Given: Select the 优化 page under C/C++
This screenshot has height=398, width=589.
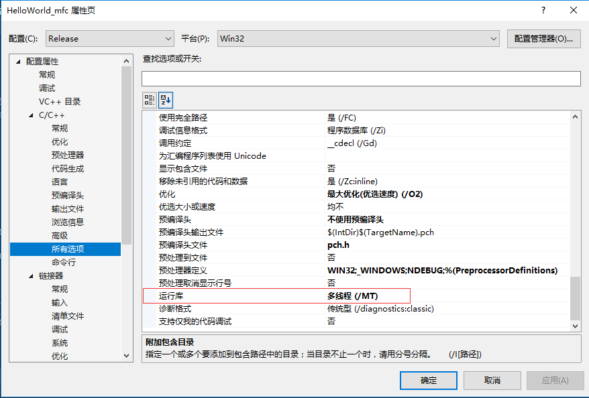Looking at the screenshot, I should click(59, 141).
